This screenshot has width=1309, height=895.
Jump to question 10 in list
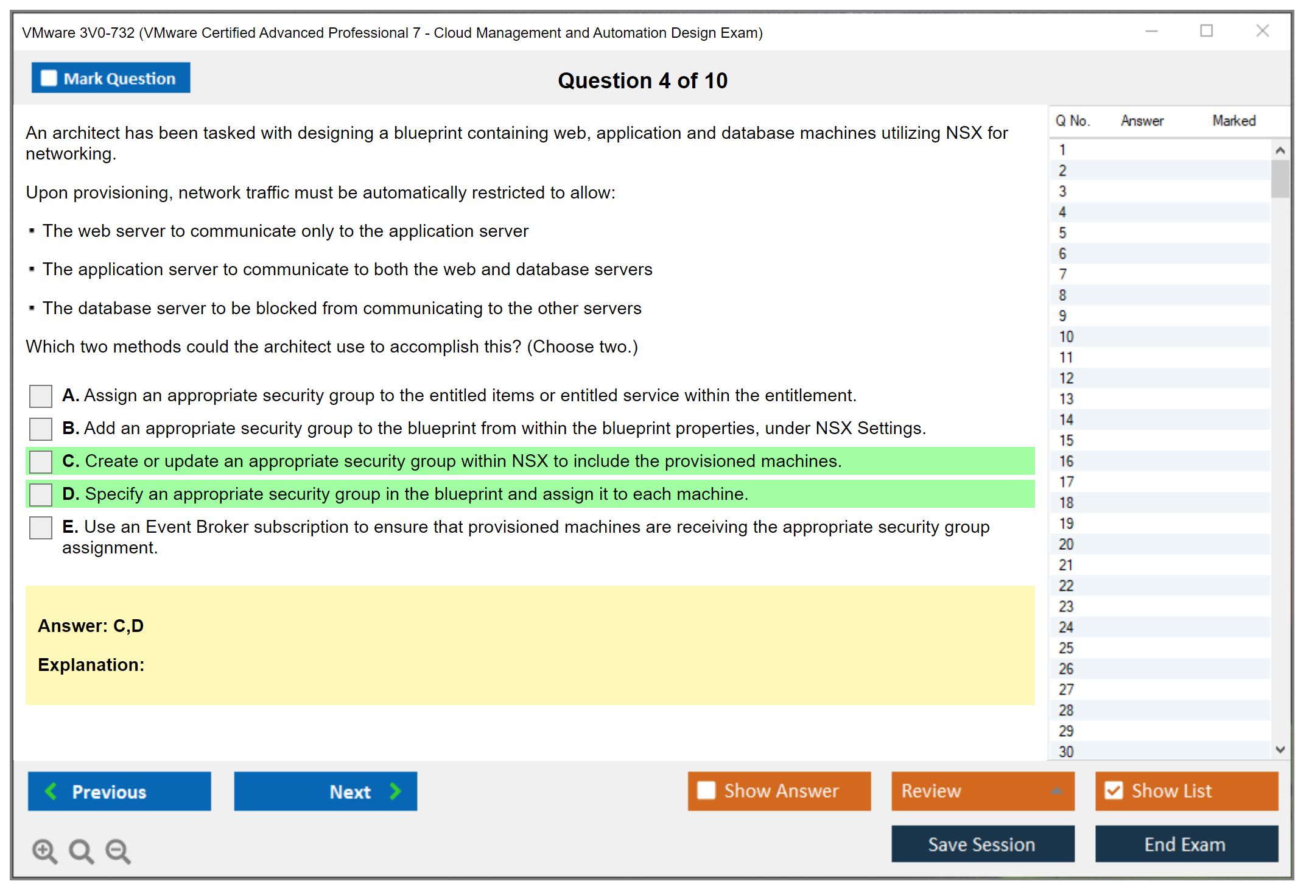click(1067, 337)
